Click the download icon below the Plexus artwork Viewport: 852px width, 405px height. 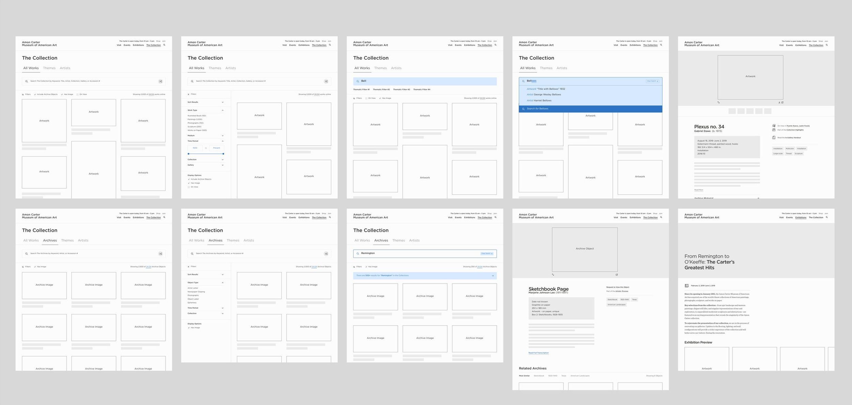(x=779, y=102)
